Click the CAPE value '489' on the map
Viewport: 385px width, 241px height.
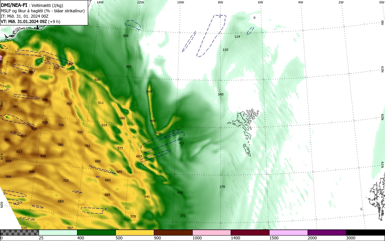click(153, 121)
